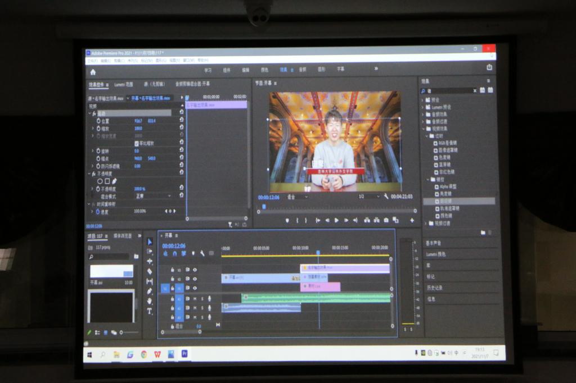Screen dimensions: 576x383
Task: Click the Selection arrow tool
Action: pyautogui.click(x=150, y=241)
